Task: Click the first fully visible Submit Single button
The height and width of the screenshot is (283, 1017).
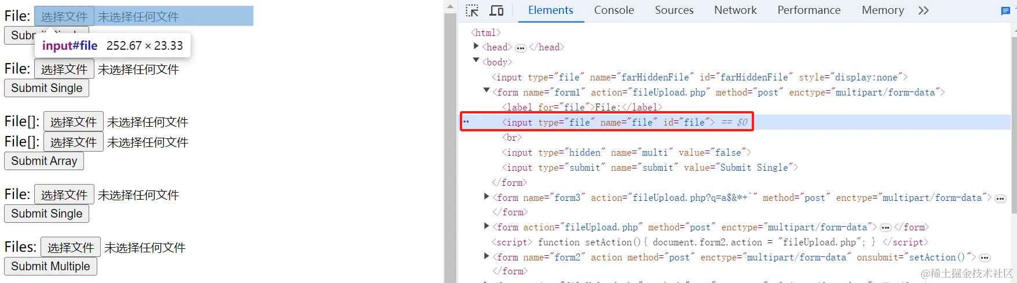Action: (x=46, y=88)
